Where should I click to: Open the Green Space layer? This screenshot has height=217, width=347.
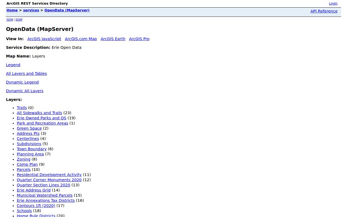(29, 128)
